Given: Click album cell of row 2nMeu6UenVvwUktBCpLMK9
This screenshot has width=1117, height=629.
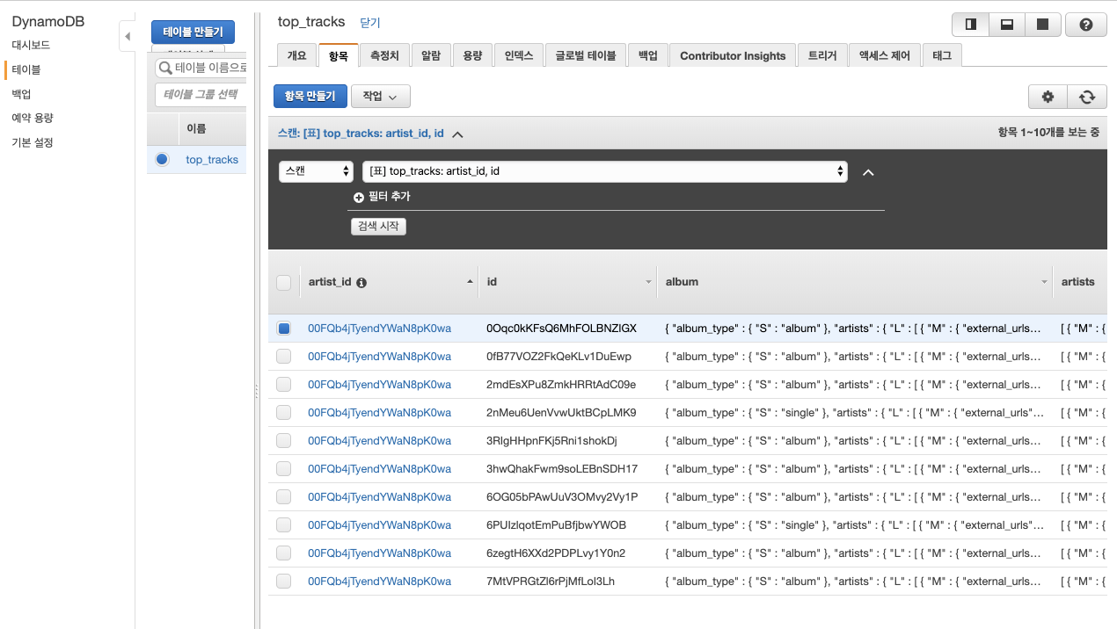Looking at the screenshot, I should coord(855,413).
